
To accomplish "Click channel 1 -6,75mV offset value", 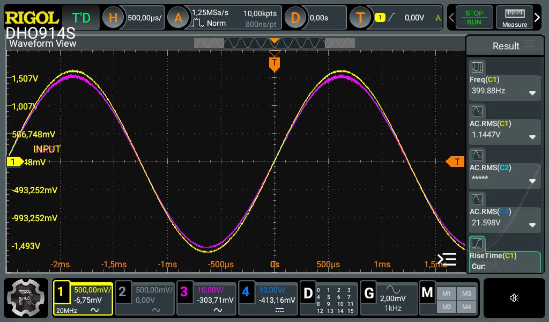I will (87, 300).
